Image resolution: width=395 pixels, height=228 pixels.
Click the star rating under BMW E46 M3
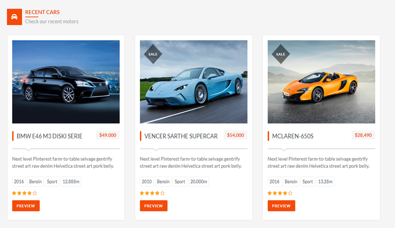point(25,193)
